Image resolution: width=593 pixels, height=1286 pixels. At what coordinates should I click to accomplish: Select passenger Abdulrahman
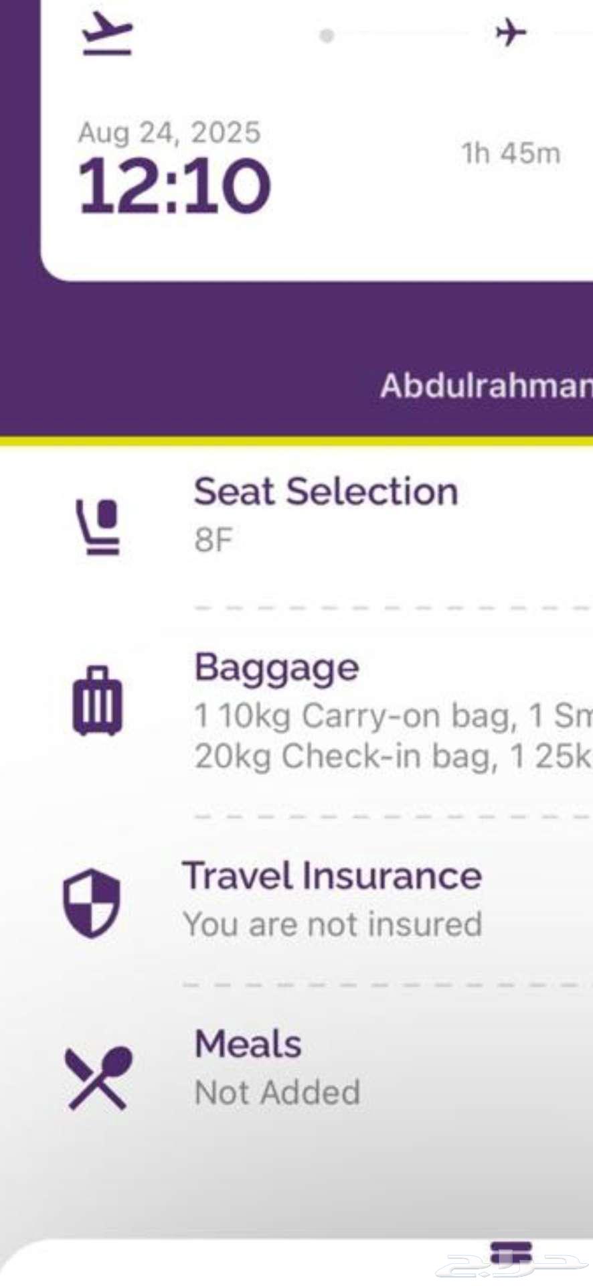(486, 386)
